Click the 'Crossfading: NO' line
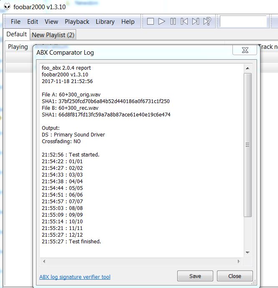 [x=61, y=141]
